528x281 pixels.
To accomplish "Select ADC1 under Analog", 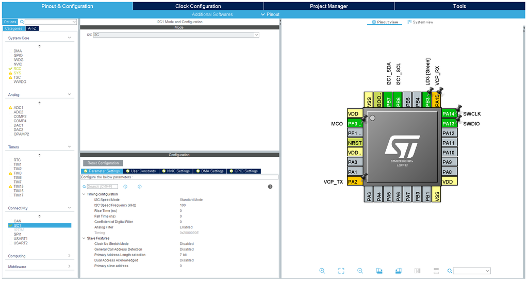I will tap(18, 108).
